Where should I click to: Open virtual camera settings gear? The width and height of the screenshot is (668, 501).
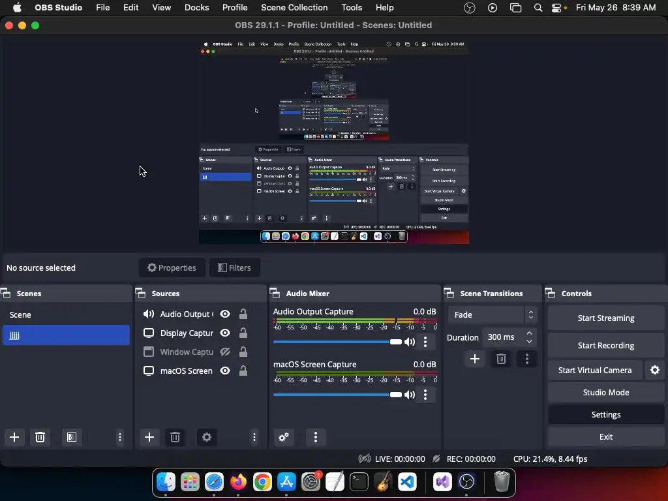tap(655, 371)
